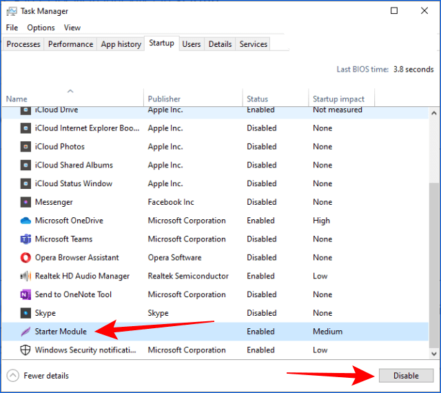Click the Fewer details link text

point(46,376)
